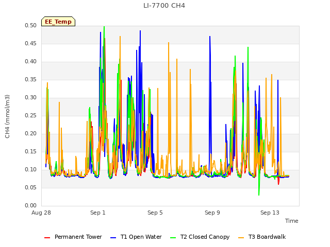Screen dimensions: 330x247
Task: Click the Sep 1 date tick
Action: 97,213
